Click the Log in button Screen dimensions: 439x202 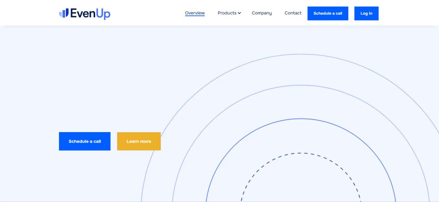pos(366,13)
